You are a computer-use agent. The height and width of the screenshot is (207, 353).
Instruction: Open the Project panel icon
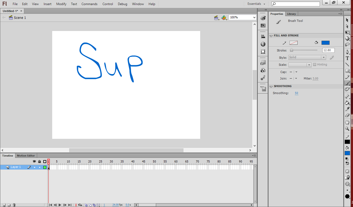point(263,88)
